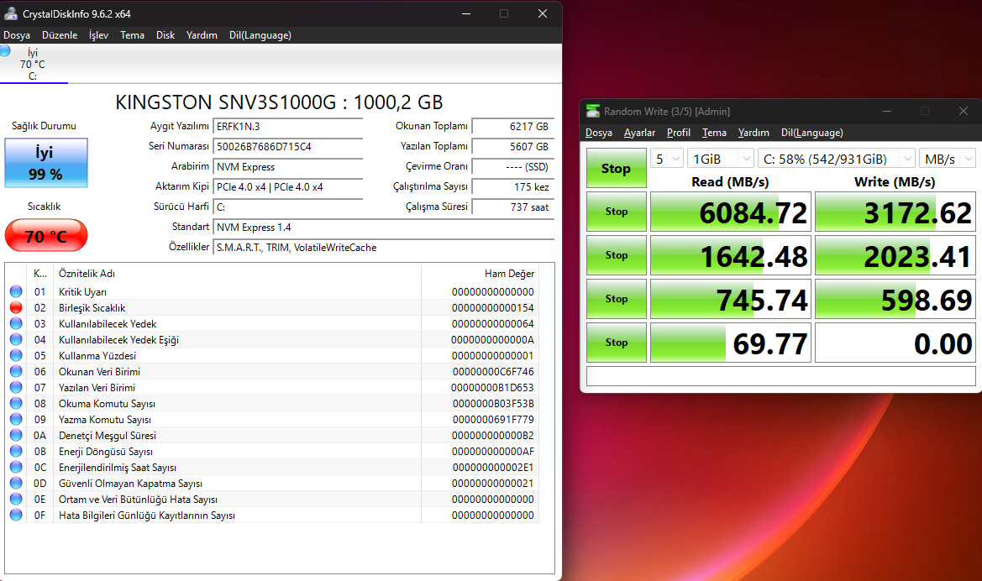The image size is (982, 581).
Task: Click the Okunan Toplamı value 6217 GB
Action: [513, 127]
